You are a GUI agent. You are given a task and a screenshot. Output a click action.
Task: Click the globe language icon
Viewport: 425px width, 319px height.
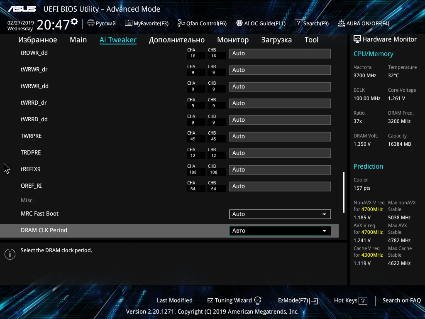[x=91, y=23]
